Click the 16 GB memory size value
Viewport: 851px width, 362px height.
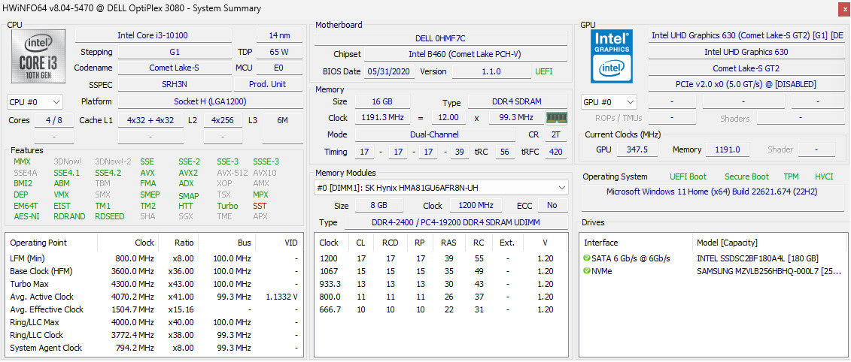click(x=381, y=102)
